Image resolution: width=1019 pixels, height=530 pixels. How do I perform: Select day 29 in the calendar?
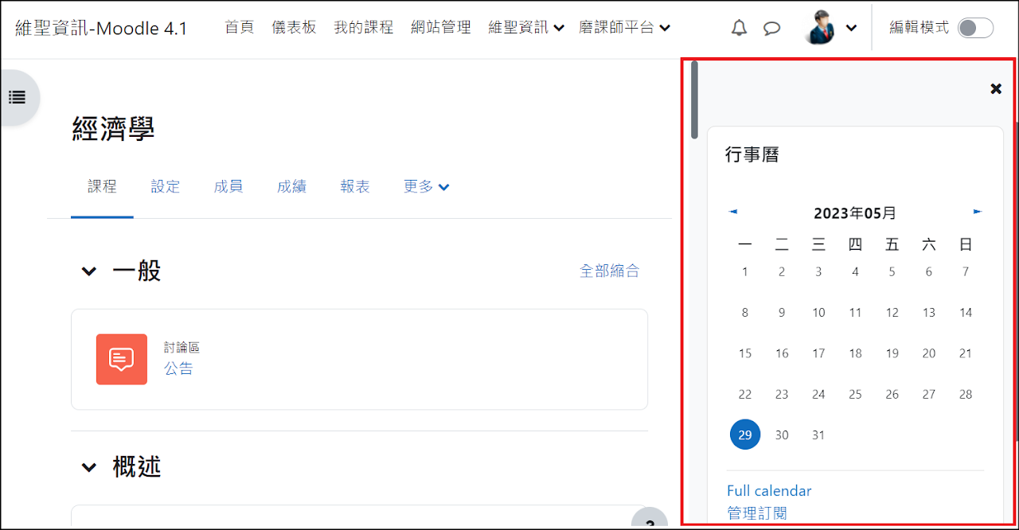point(745,435)
